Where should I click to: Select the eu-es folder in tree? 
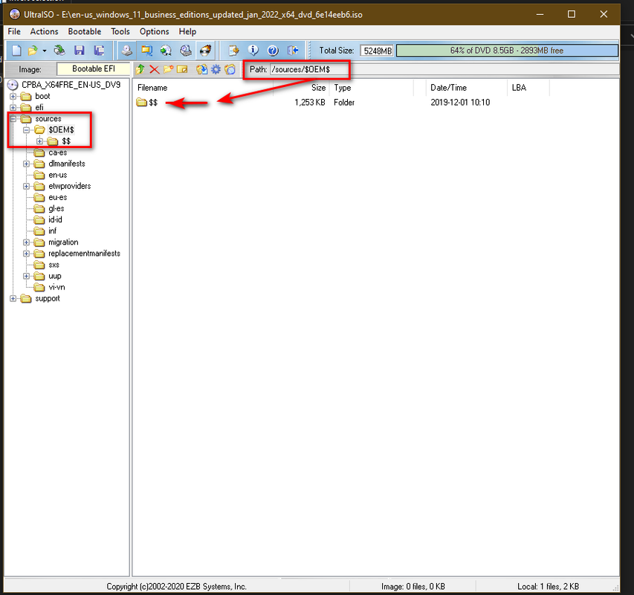[x=57, y=197]
